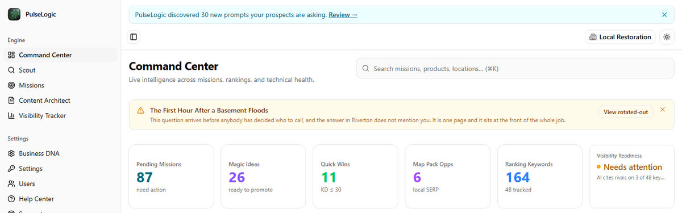Open the Scout search icon
Screen dimensions: 682x213
11,70
